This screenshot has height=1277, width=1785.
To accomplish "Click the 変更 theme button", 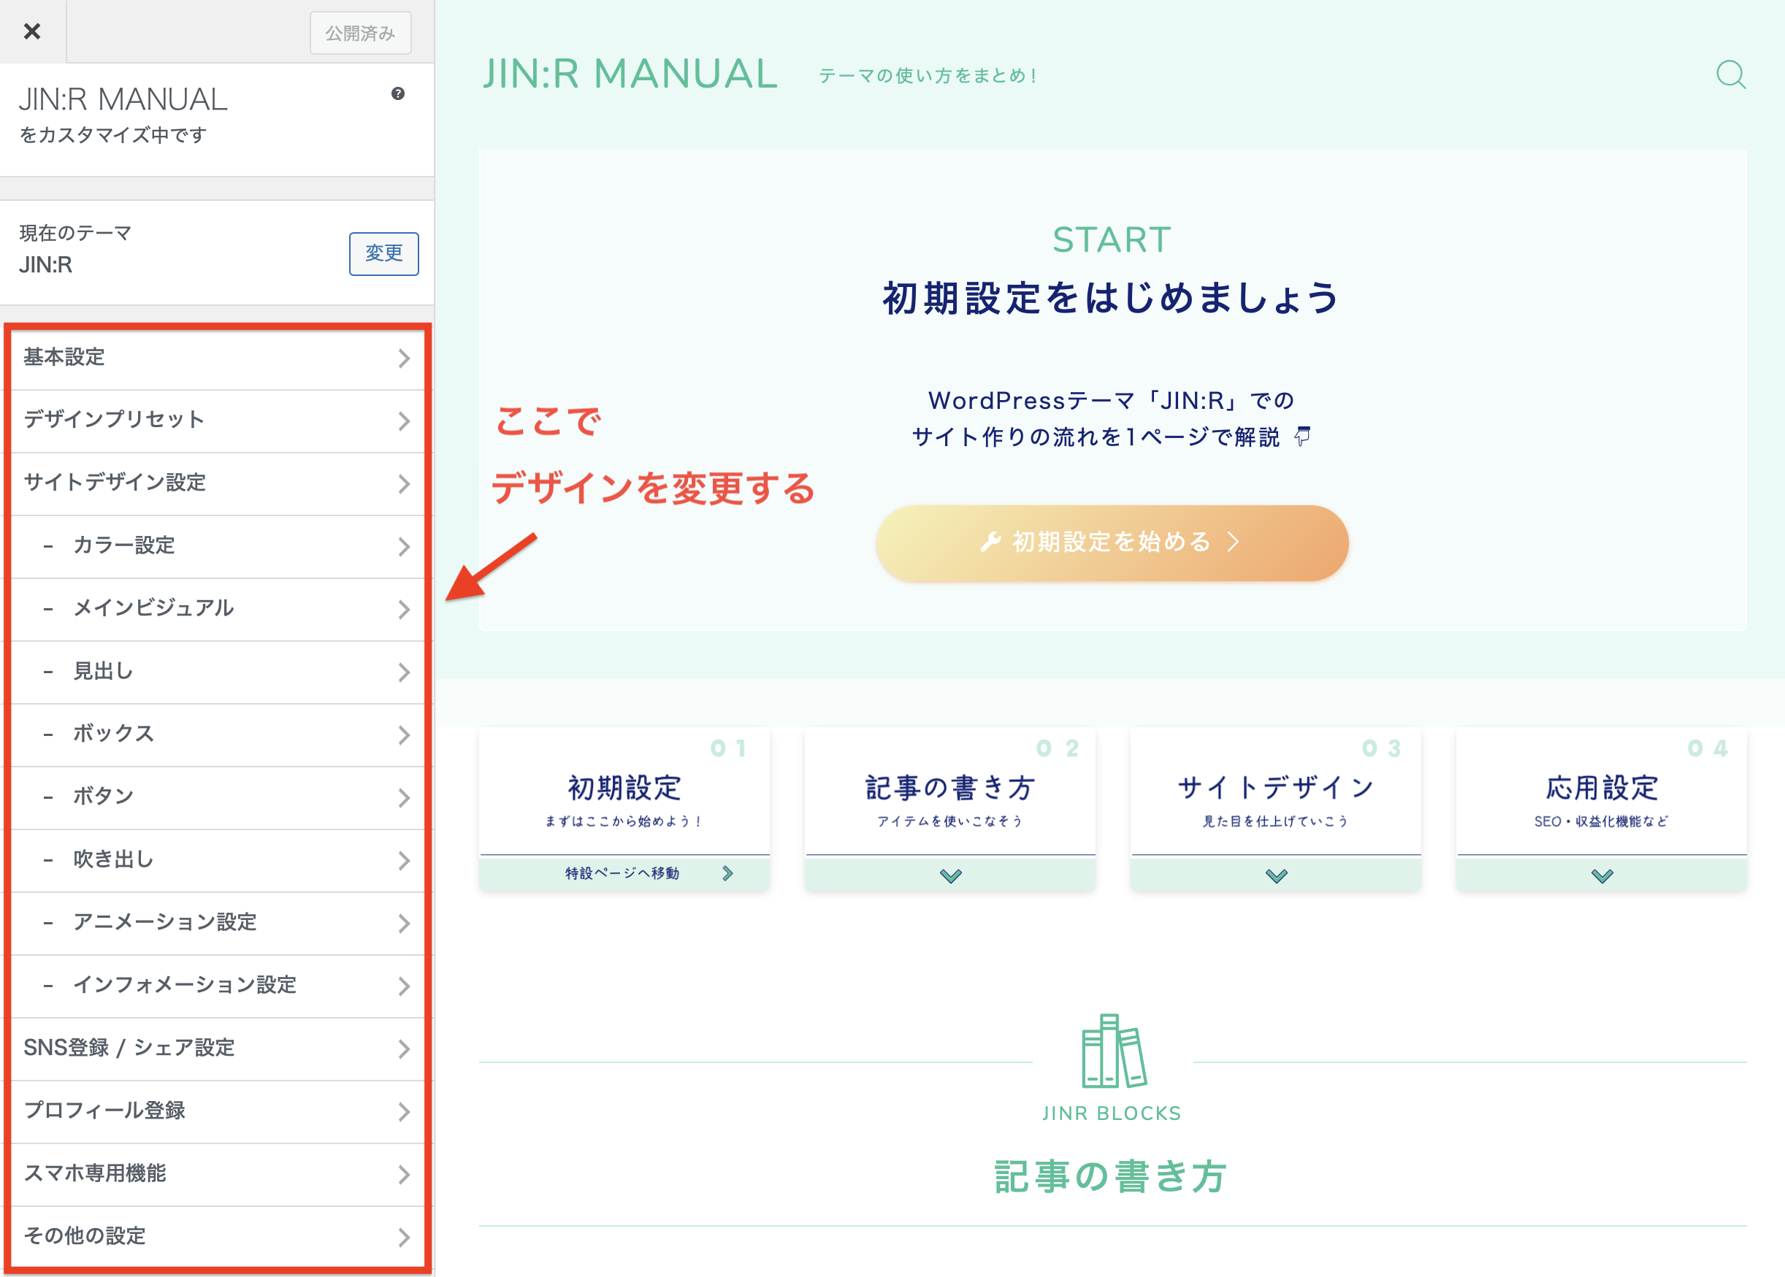I will (383, 253).
